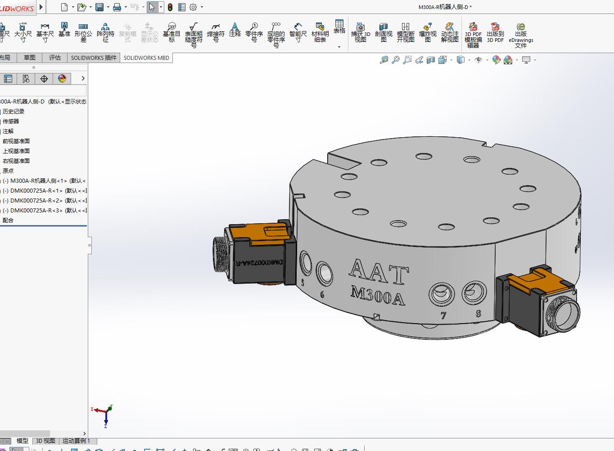Select the 注释 note tool
The width and height of the screenshot is (614, 451).
click(235, 30)
